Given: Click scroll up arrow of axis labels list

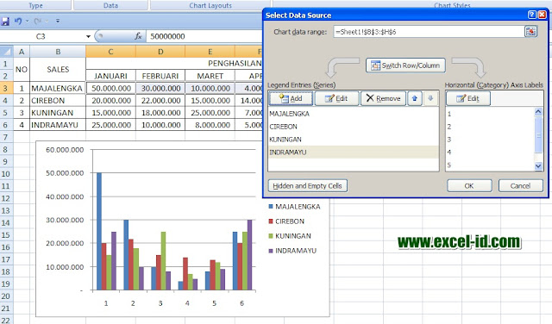Looking at the screenshot, I should (538, 112).
